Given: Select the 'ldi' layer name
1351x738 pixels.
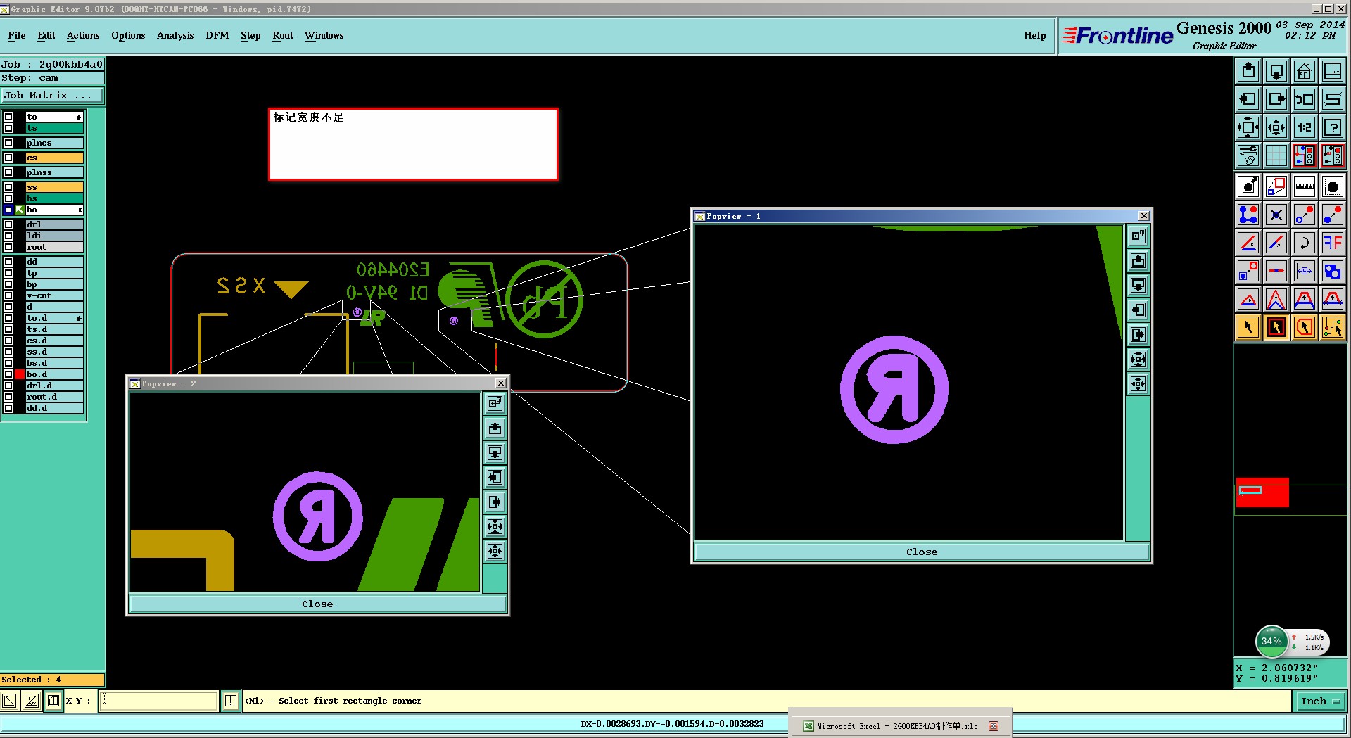Looking at the screenshot, I should (x=54, y=236).
